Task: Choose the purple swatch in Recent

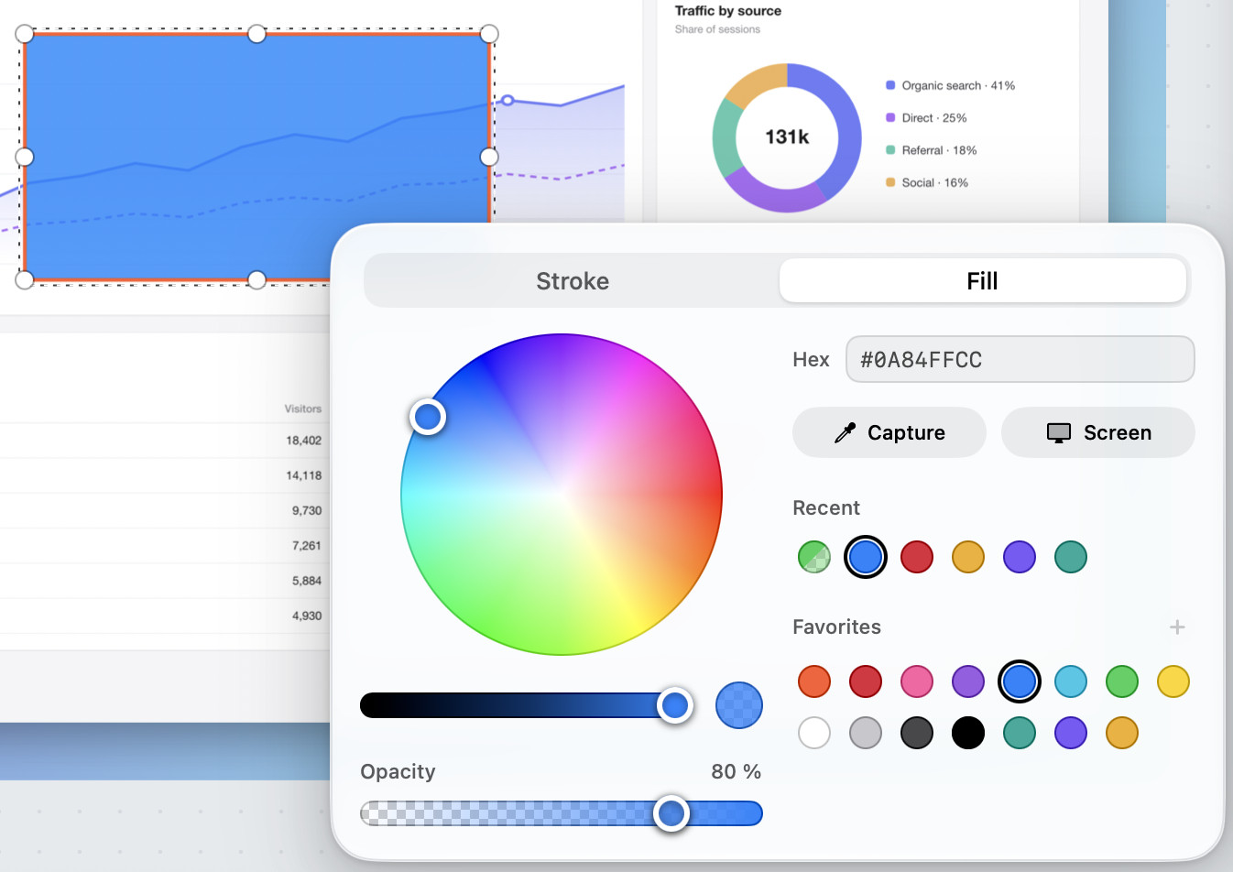Action: 1020,557
